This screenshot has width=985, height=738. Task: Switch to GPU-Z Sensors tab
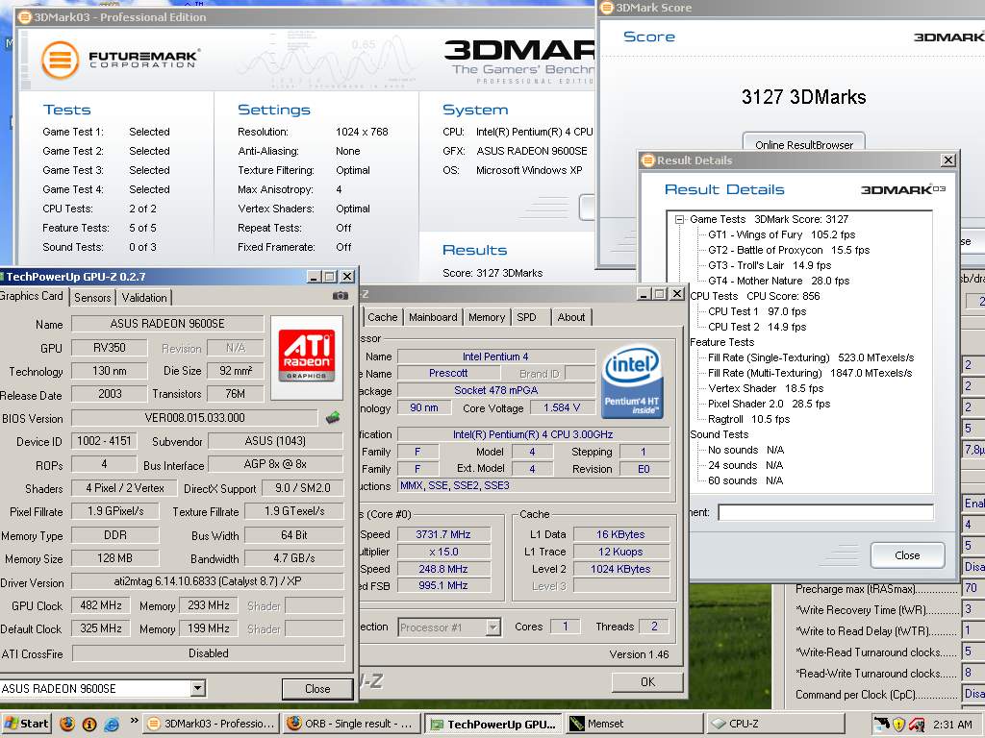coord(92,298)
